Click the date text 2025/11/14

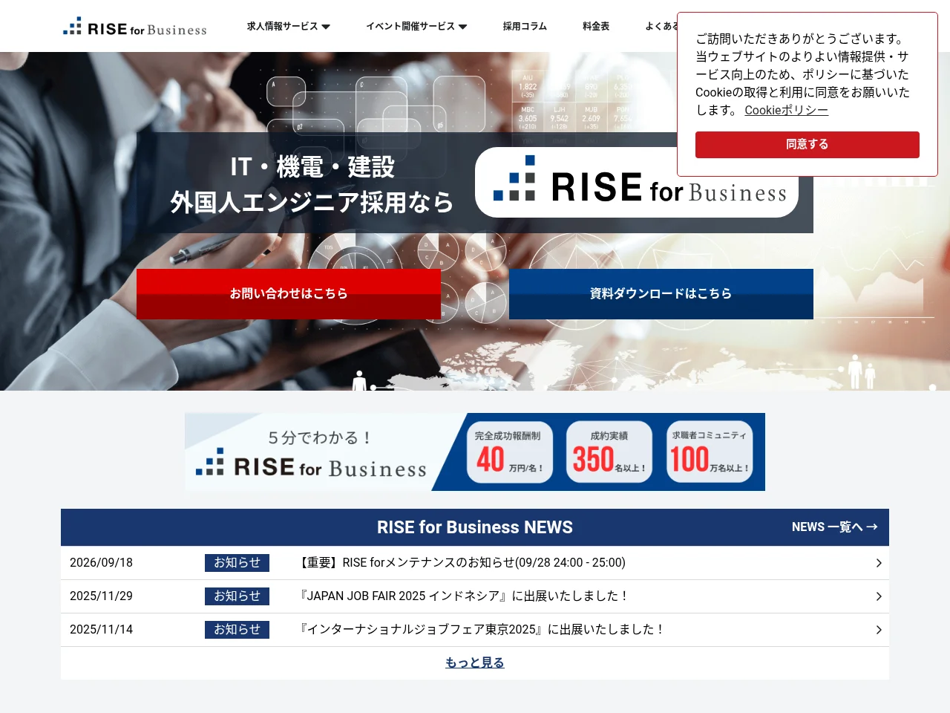coord(101,630)
